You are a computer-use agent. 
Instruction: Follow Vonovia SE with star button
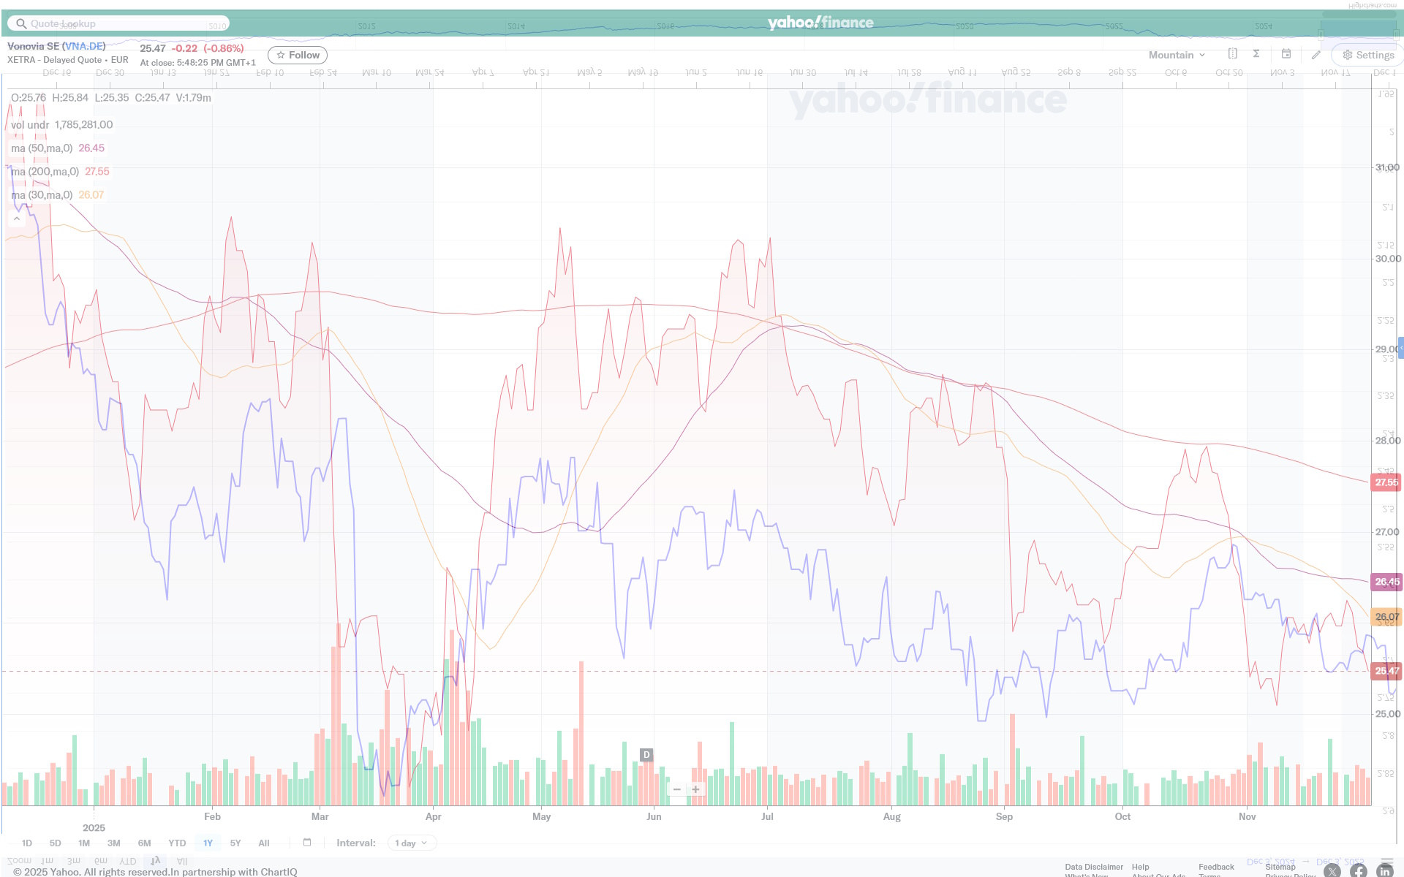[x=298, y=55]
